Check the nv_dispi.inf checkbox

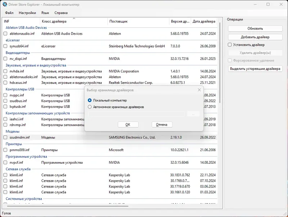pos(5,59)
